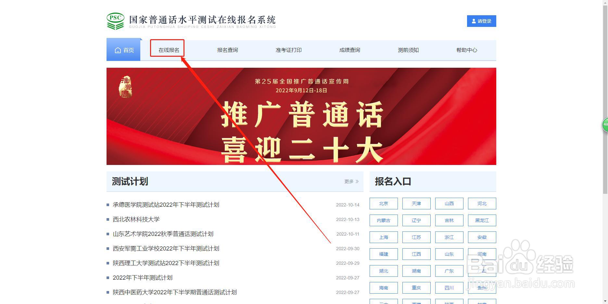The height and width of the screenshot is (304, 608).
Task: Click the PSC logo
Action: pos(115,21)
